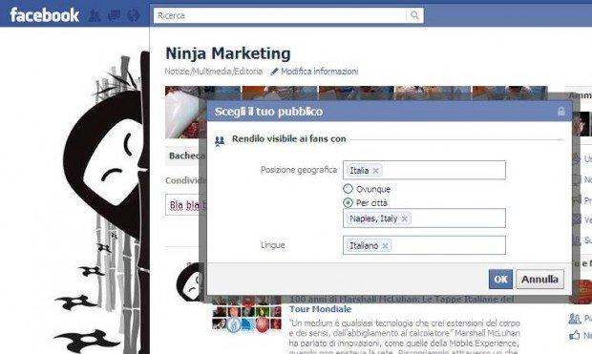Select the Per città radio button
The height and width of the screenshot is (354, 592).
pyautogui.click(x=348, y=202)
